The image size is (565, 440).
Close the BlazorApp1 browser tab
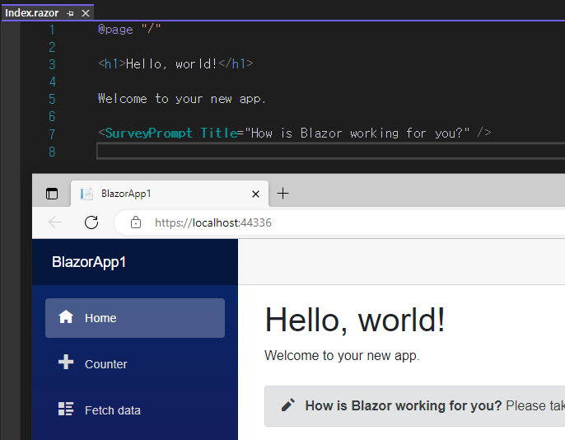tap(255, 194)
